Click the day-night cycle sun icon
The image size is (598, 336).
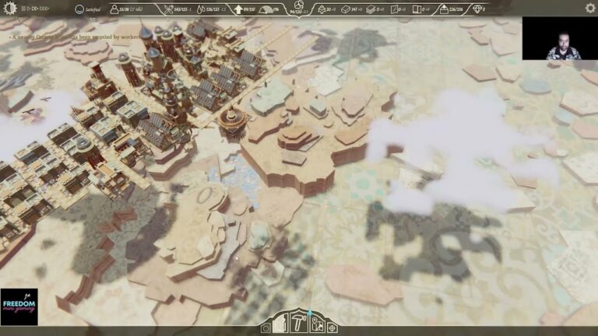pos(9,9)
